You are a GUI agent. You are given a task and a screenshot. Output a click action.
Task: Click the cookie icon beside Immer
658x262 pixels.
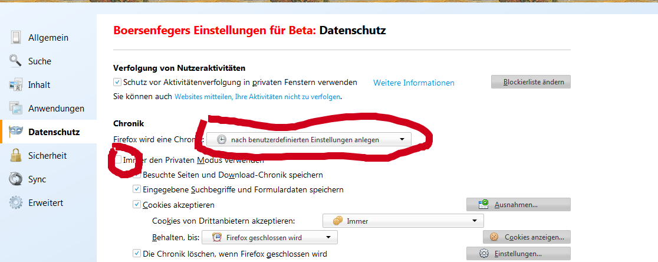coord(337,221)
